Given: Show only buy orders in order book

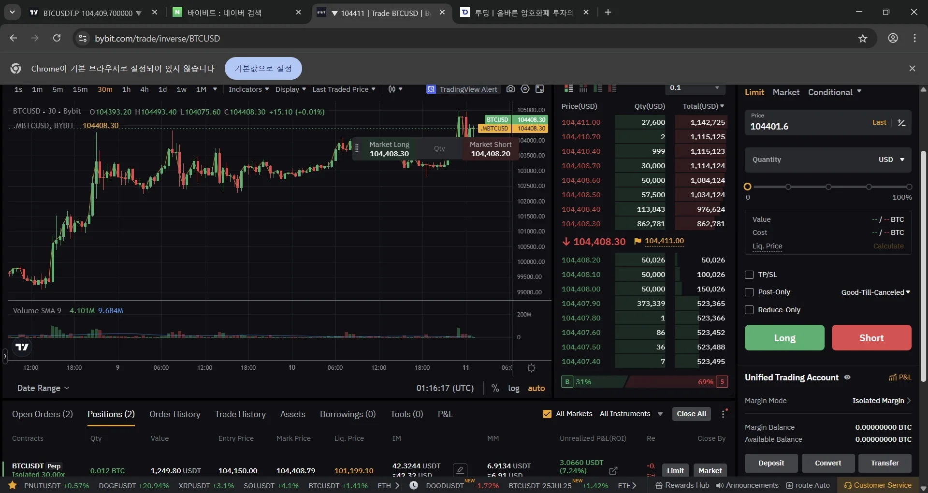Looking at the screenshot, I should [x=598, y=88].
